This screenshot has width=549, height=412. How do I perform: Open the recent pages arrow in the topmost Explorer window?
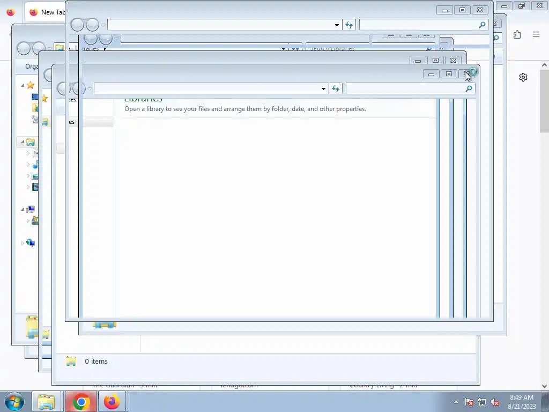click(x=103, y=25)
